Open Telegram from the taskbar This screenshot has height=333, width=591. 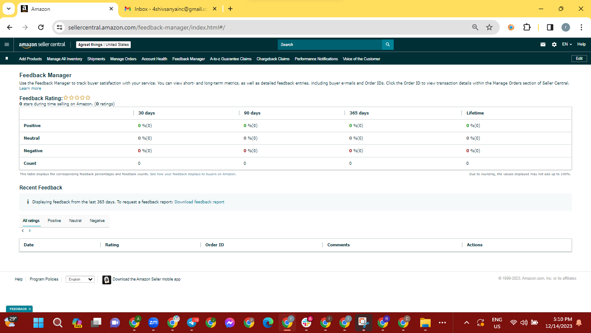[192, 322]
